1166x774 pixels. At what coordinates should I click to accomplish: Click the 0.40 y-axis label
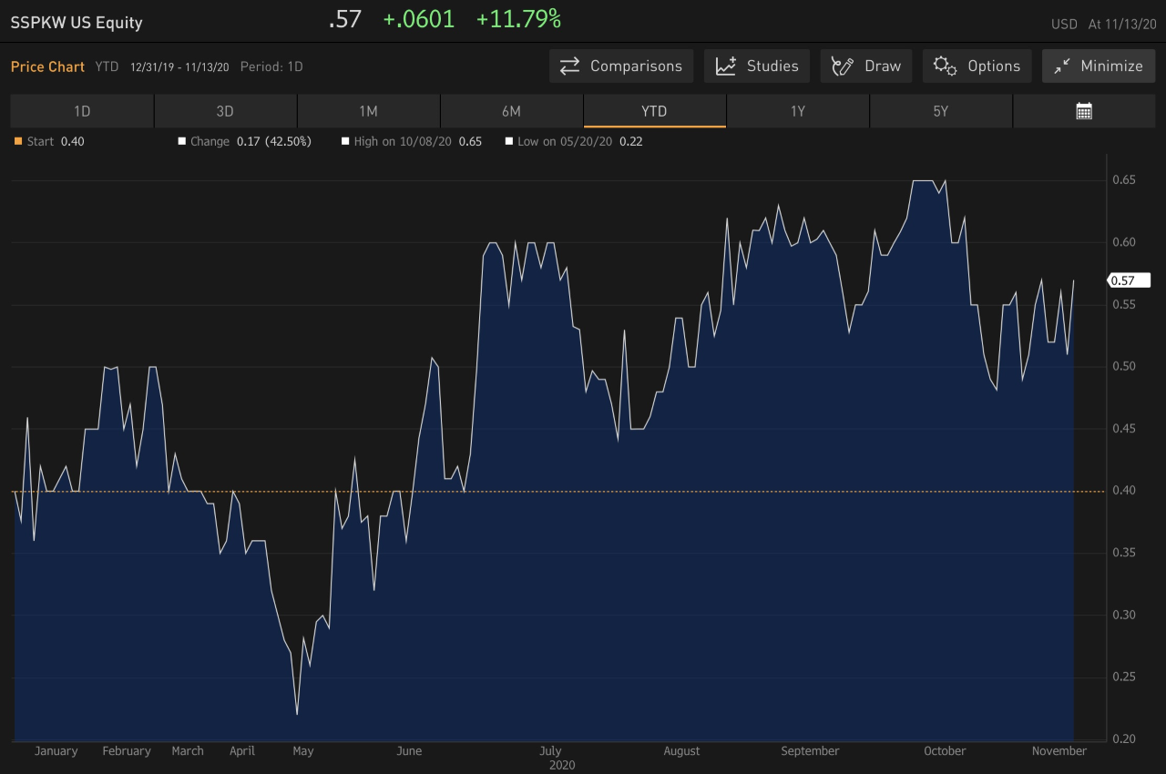[x=1122, y=491]
